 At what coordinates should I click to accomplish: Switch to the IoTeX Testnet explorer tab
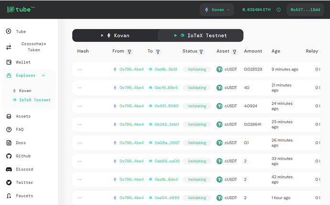click(x=200, y=35)
